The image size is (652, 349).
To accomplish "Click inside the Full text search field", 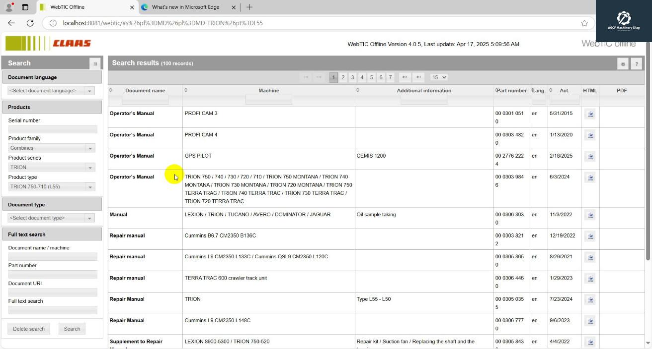I will pos(53,310).
